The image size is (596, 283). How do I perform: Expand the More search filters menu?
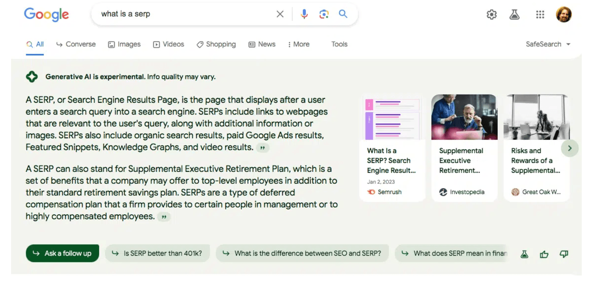299,44
